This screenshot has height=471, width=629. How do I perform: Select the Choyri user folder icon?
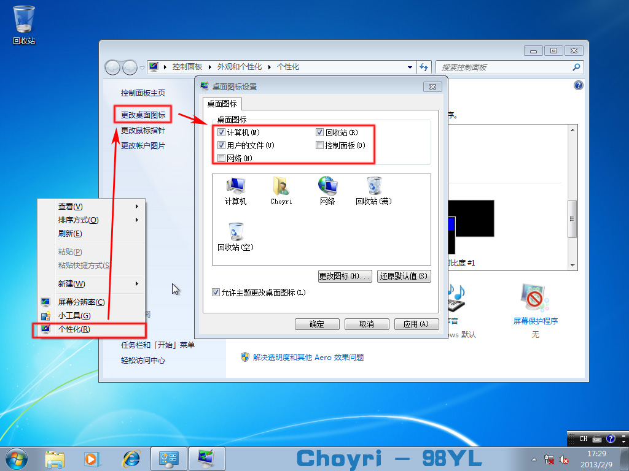[281, 191]
